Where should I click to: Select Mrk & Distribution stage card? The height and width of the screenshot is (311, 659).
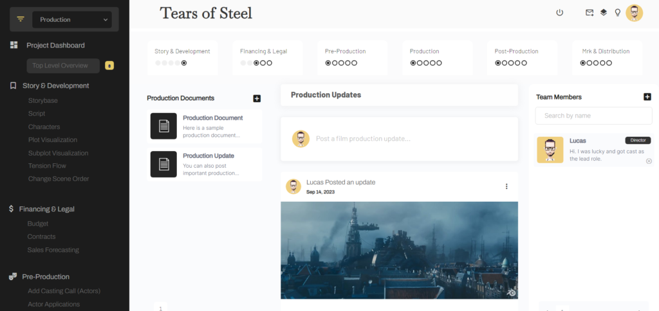607,58
